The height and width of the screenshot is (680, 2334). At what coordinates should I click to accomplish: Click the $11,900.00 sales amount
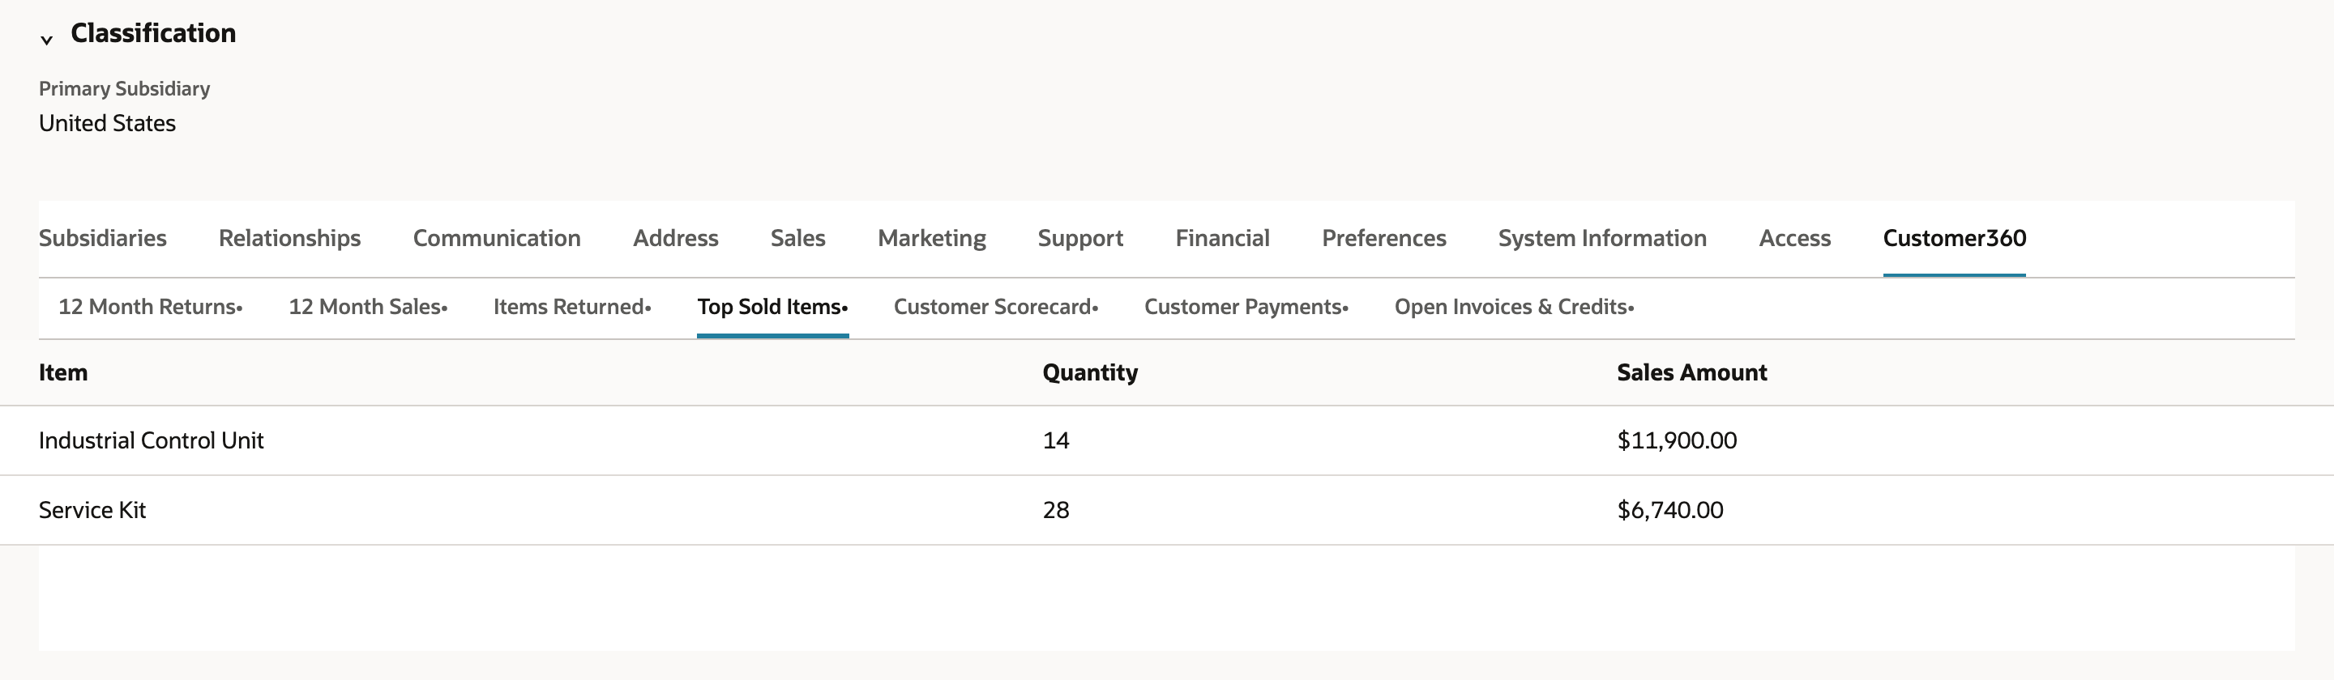(1677, 440)
